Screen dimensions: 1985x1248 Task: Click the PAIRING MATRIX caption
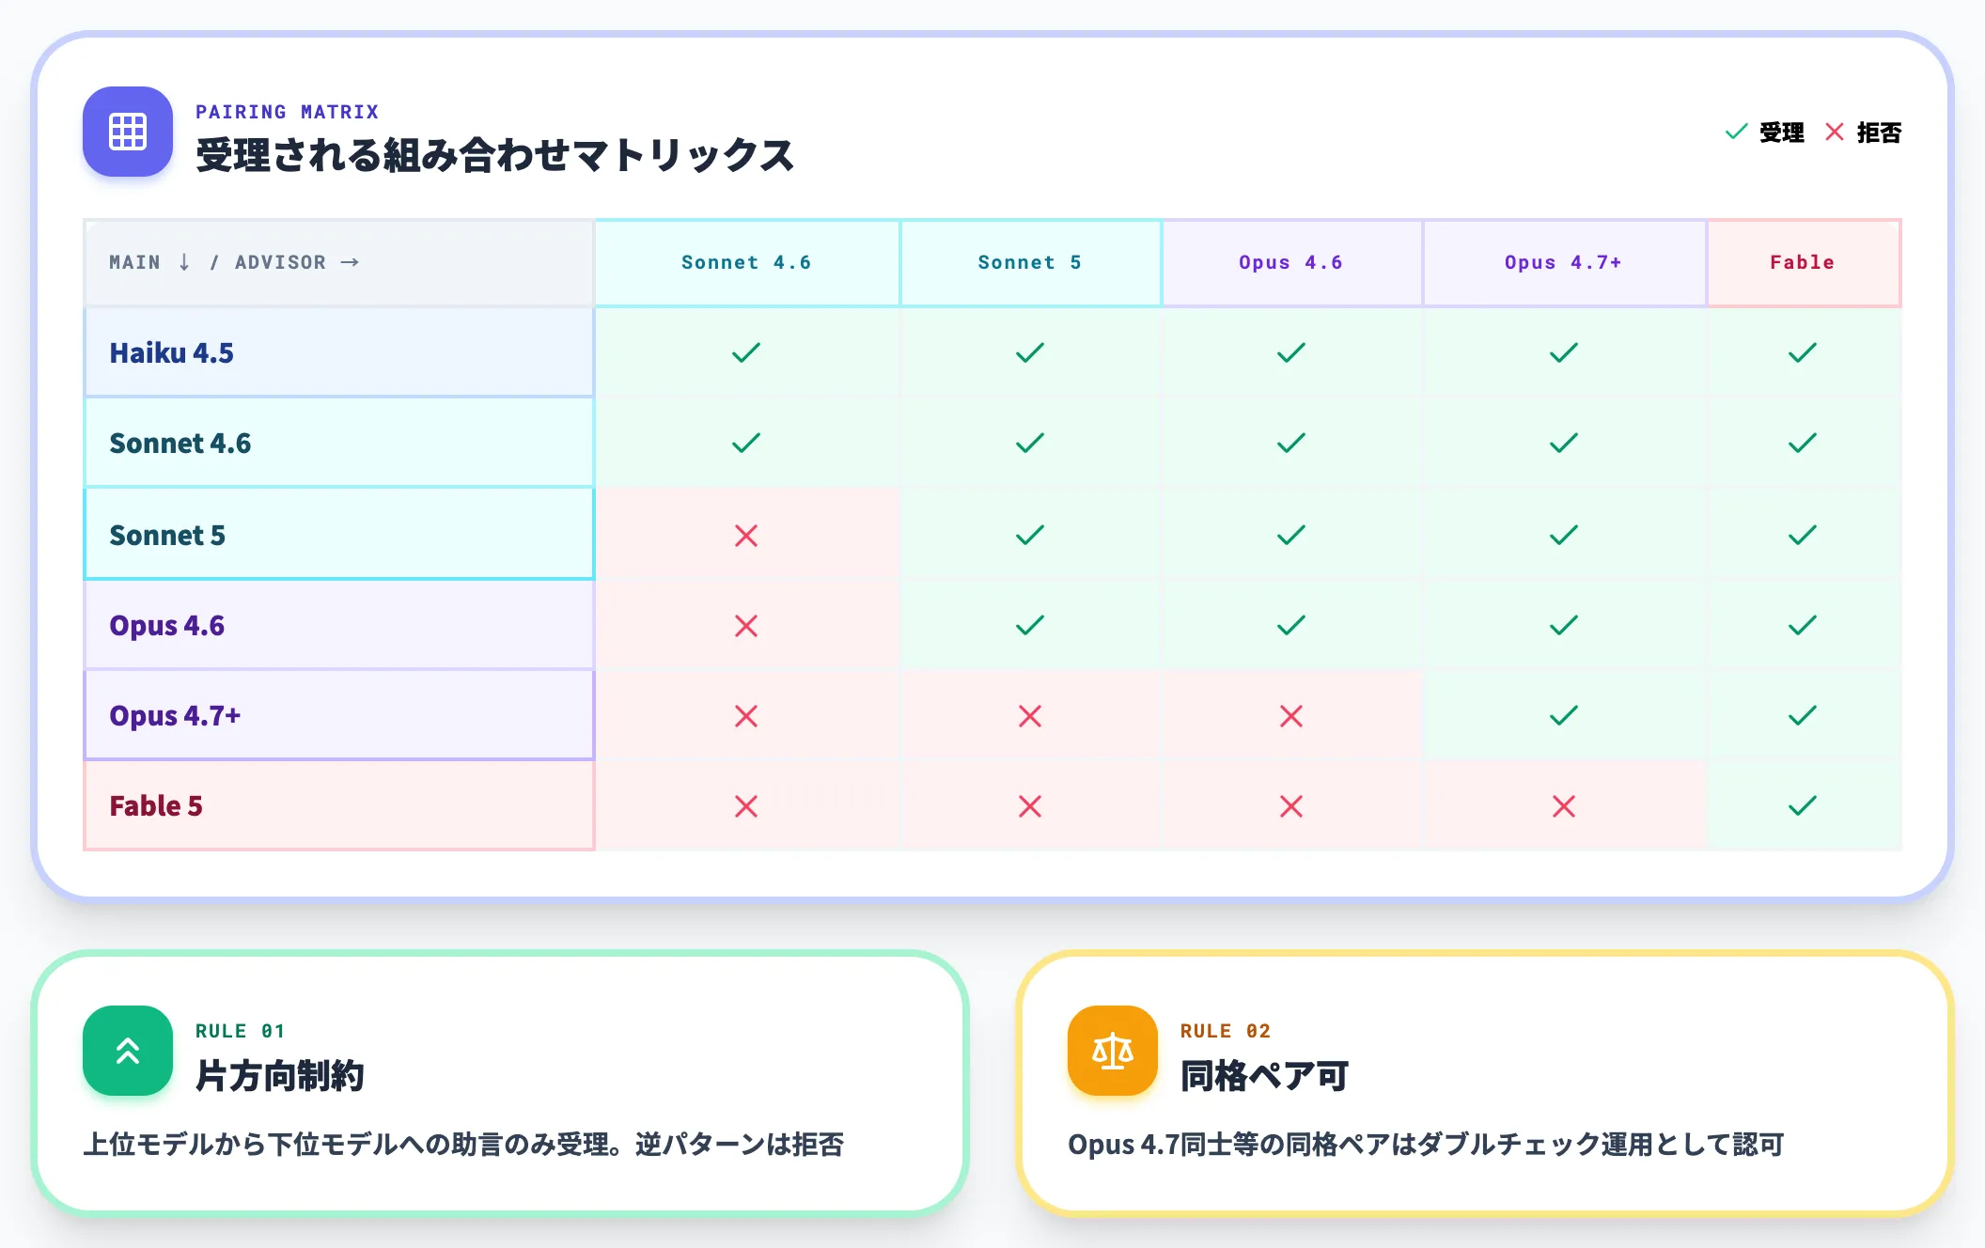pos(288,112)
